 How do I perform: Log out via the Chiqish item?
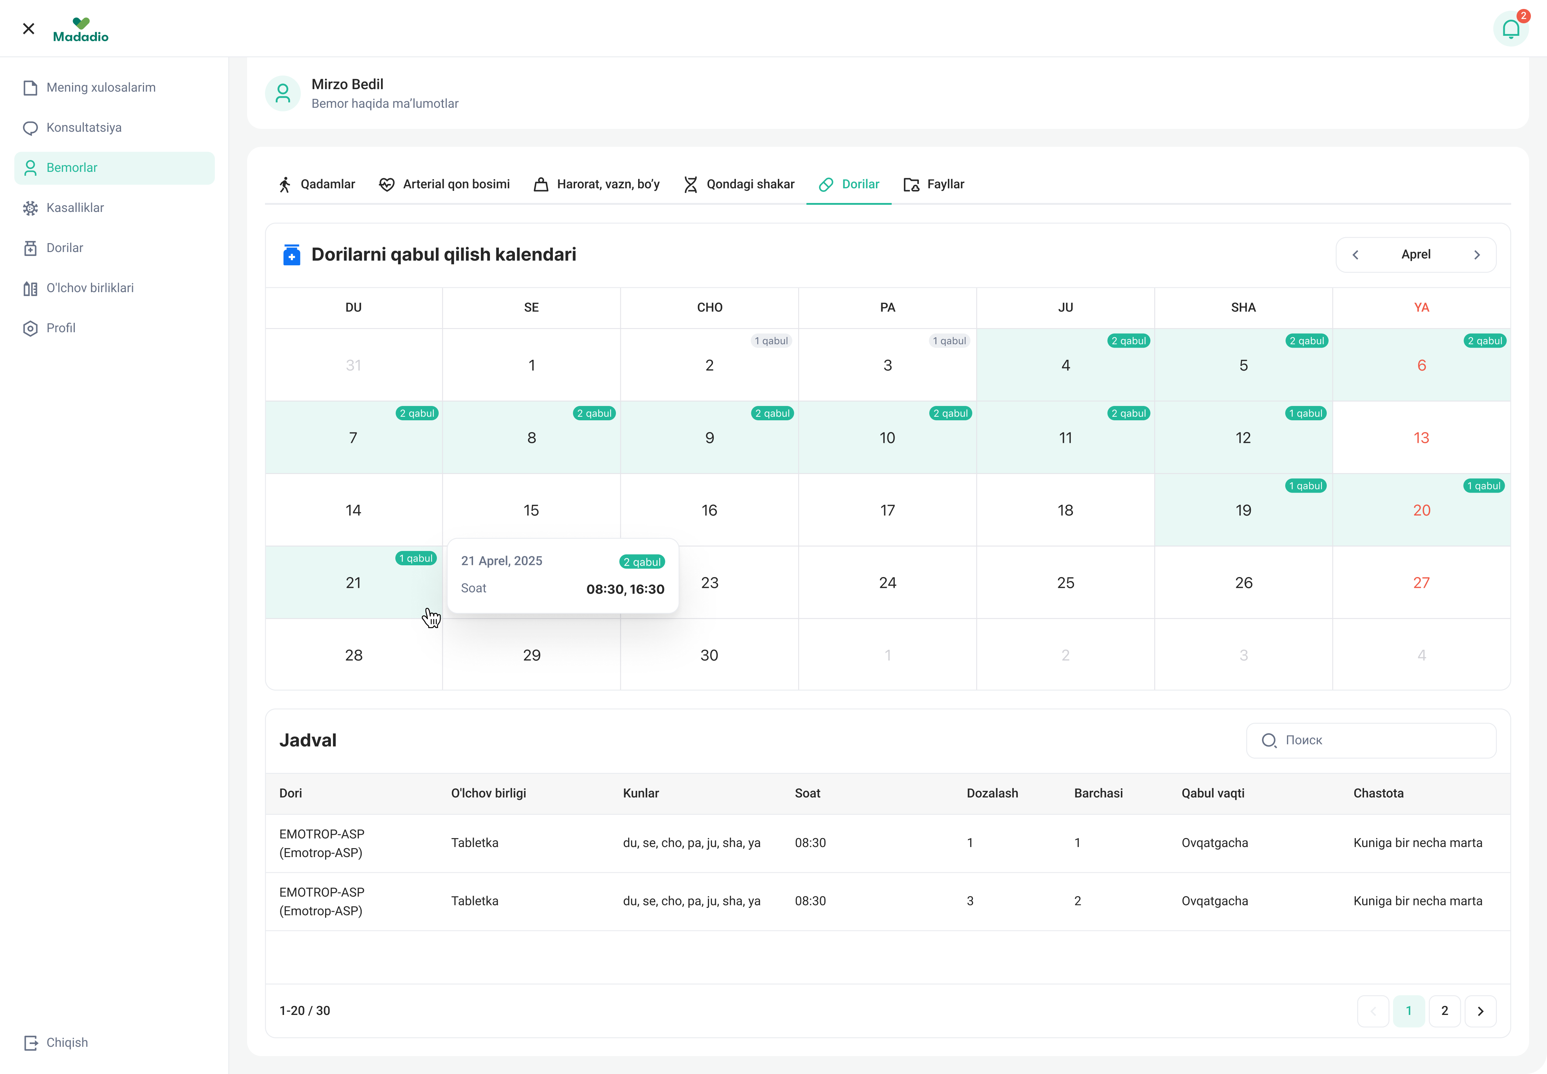[66, 1042]
